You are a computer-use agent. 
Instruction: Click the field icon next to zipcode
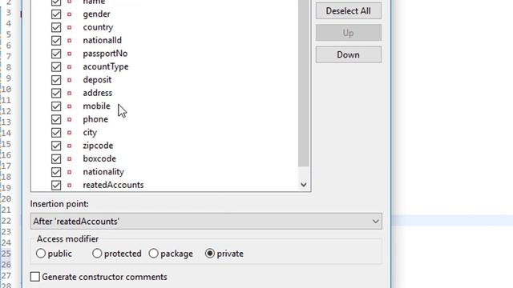[x=70, y=146]
